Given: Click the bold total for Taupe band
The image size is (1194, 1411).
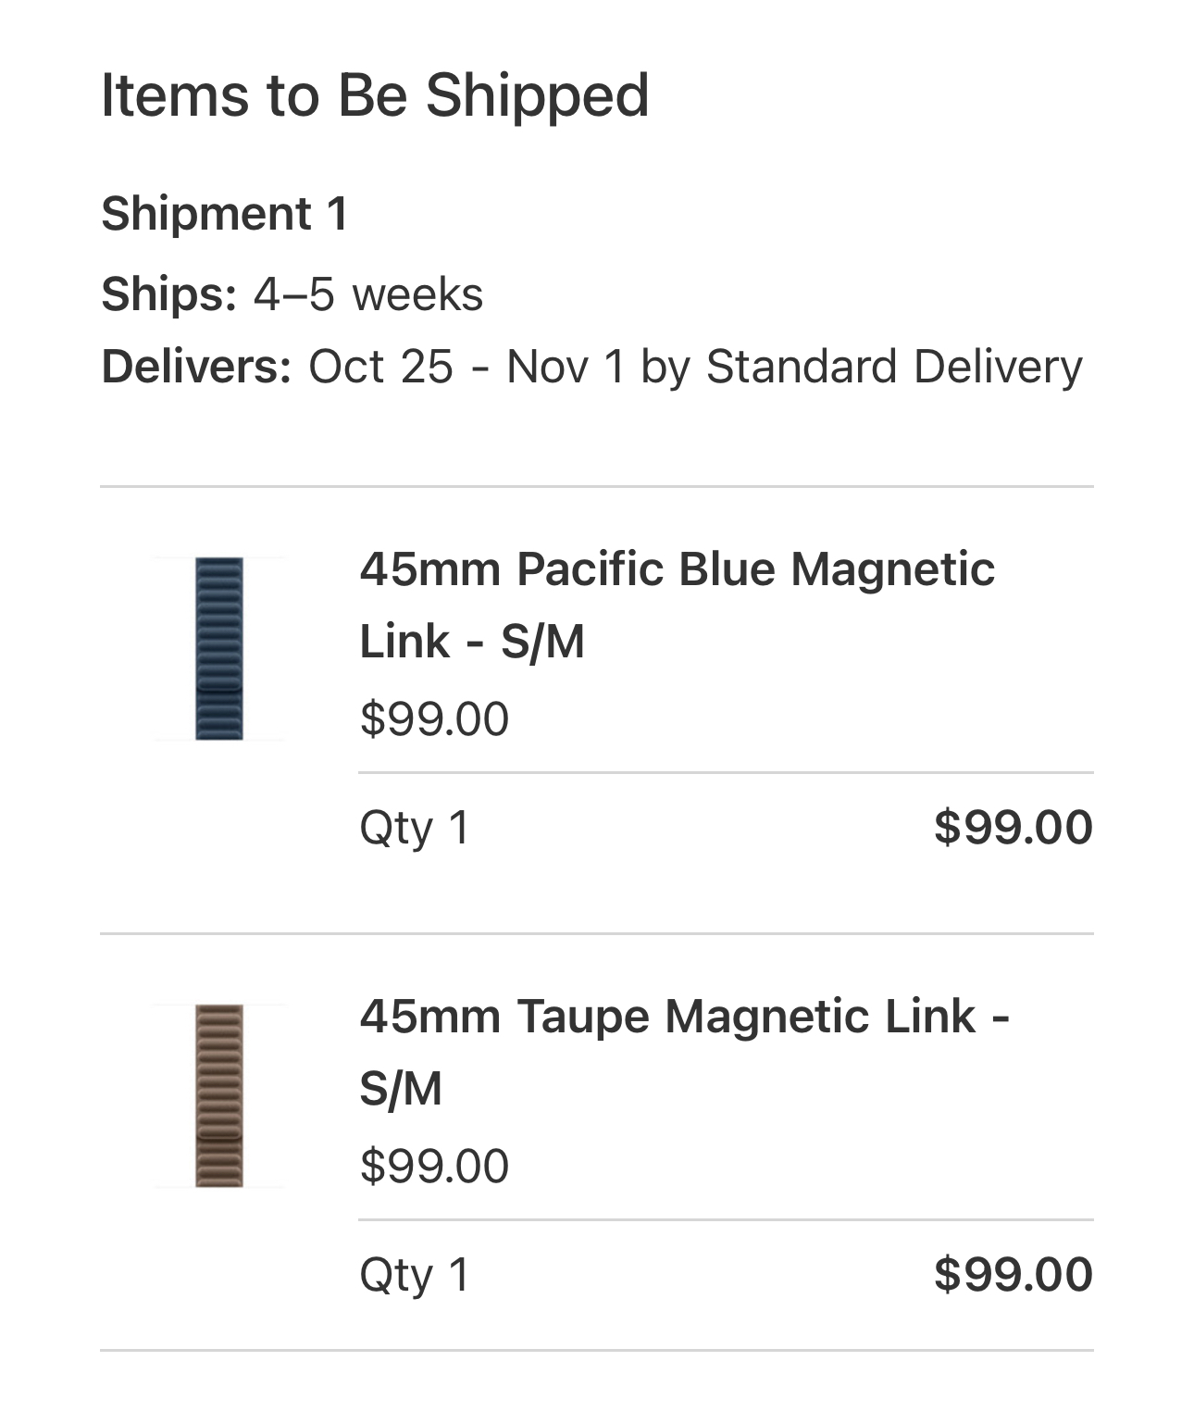Looking at the screenshot, I should [1013, 1274].
